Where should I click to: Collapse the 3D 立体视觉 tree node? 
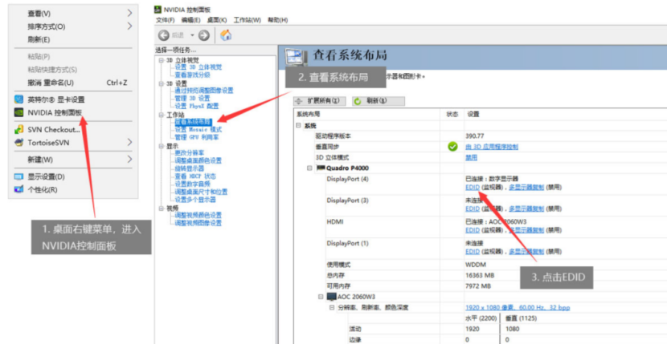pyautogui.click(x=162, y=61)
